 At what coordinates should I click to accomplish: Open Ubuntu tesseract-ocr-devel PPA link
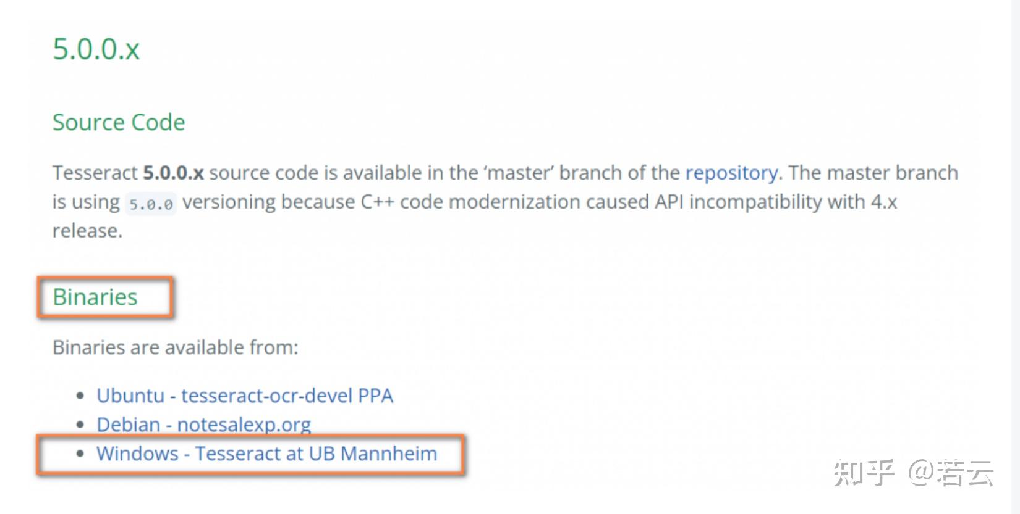click(x=245, y=396)
